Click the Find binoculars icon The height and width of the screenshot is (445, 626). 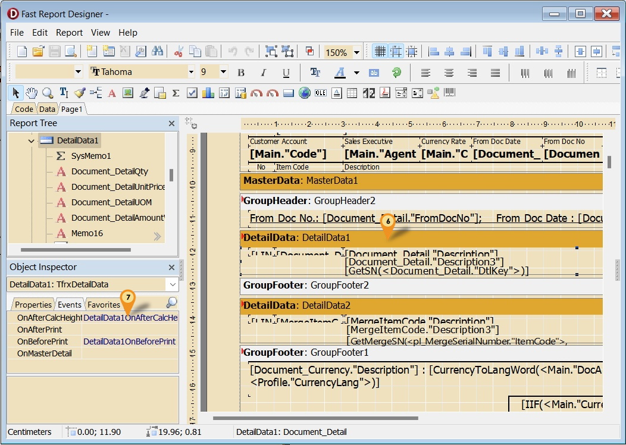point(158,52)
